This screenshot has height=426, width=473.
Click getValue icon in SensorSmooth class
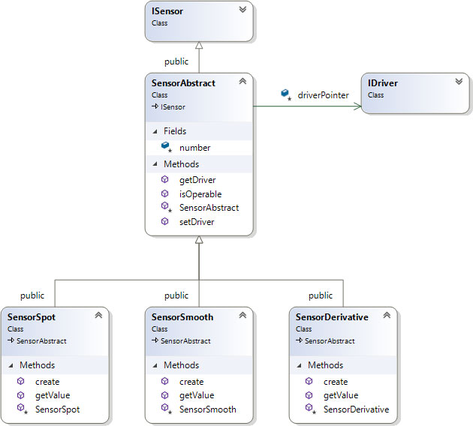coord(164,395)
